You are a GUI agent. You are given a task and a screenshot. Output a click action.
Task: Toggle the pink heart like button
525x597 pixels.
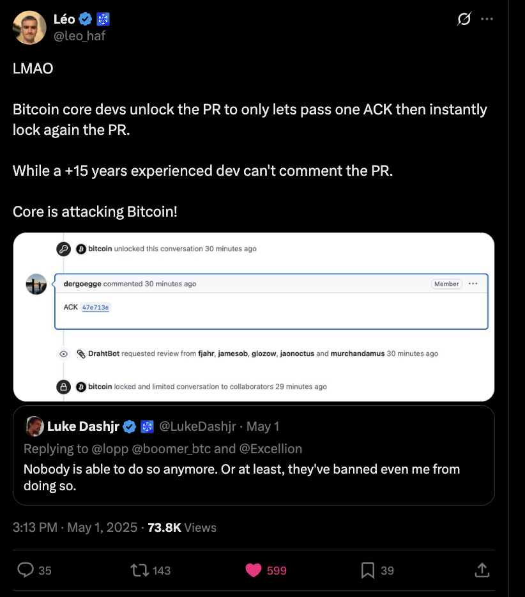click(x=254, y=570)
